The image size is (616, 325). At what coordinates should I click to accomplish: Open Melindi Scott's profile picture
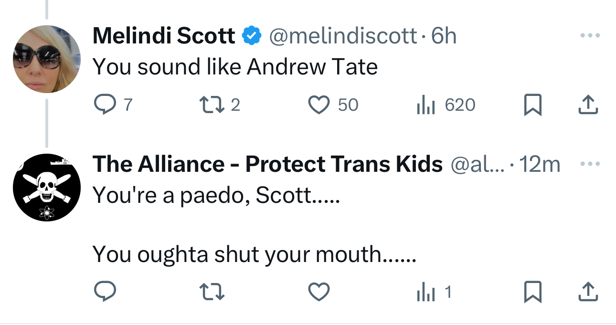[46, 59]
